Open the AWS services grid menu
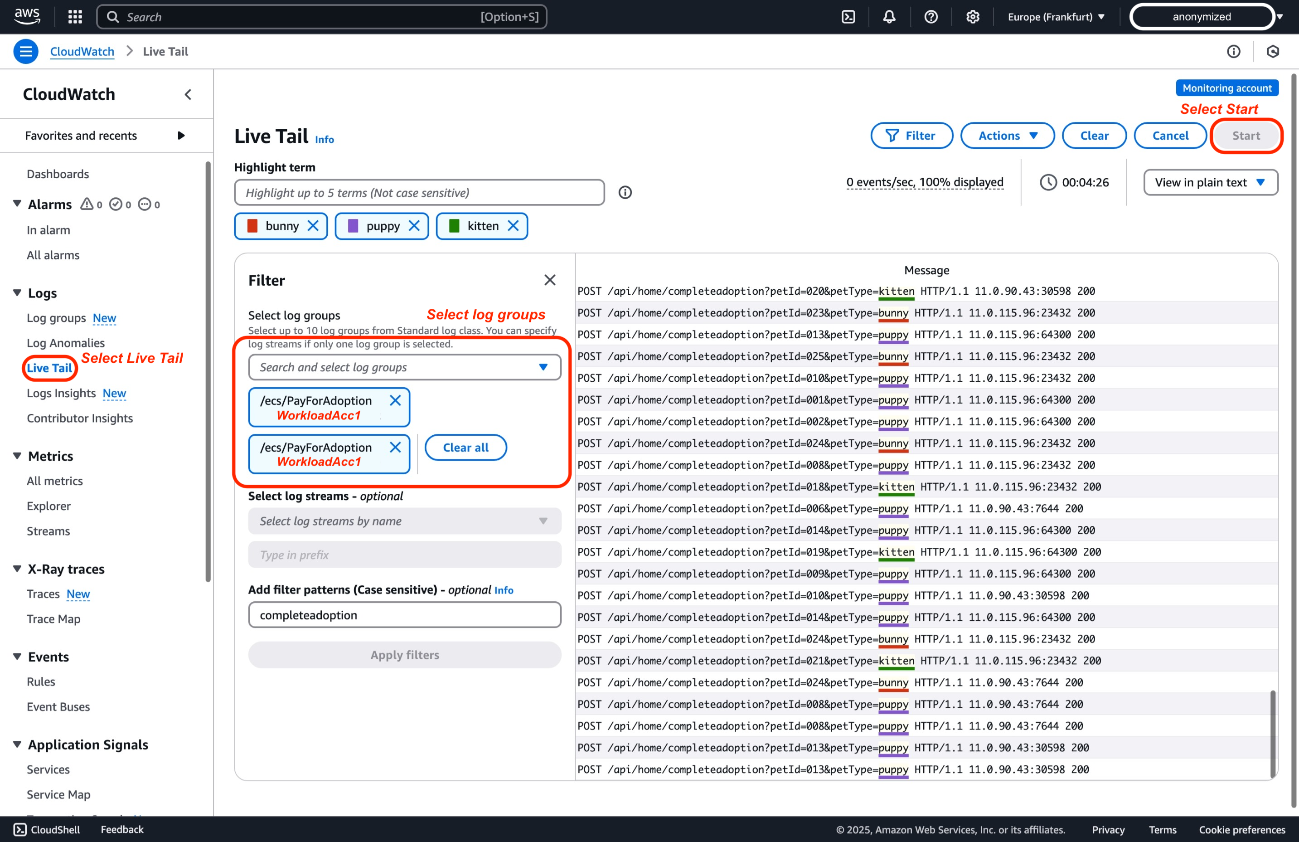Image resolution: width=1299 pixels, height=842 pixels. [75, 17]
